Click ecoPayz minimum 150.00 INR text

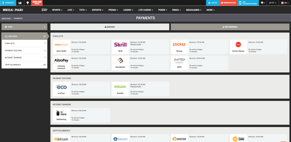click(x=79, y=84)
